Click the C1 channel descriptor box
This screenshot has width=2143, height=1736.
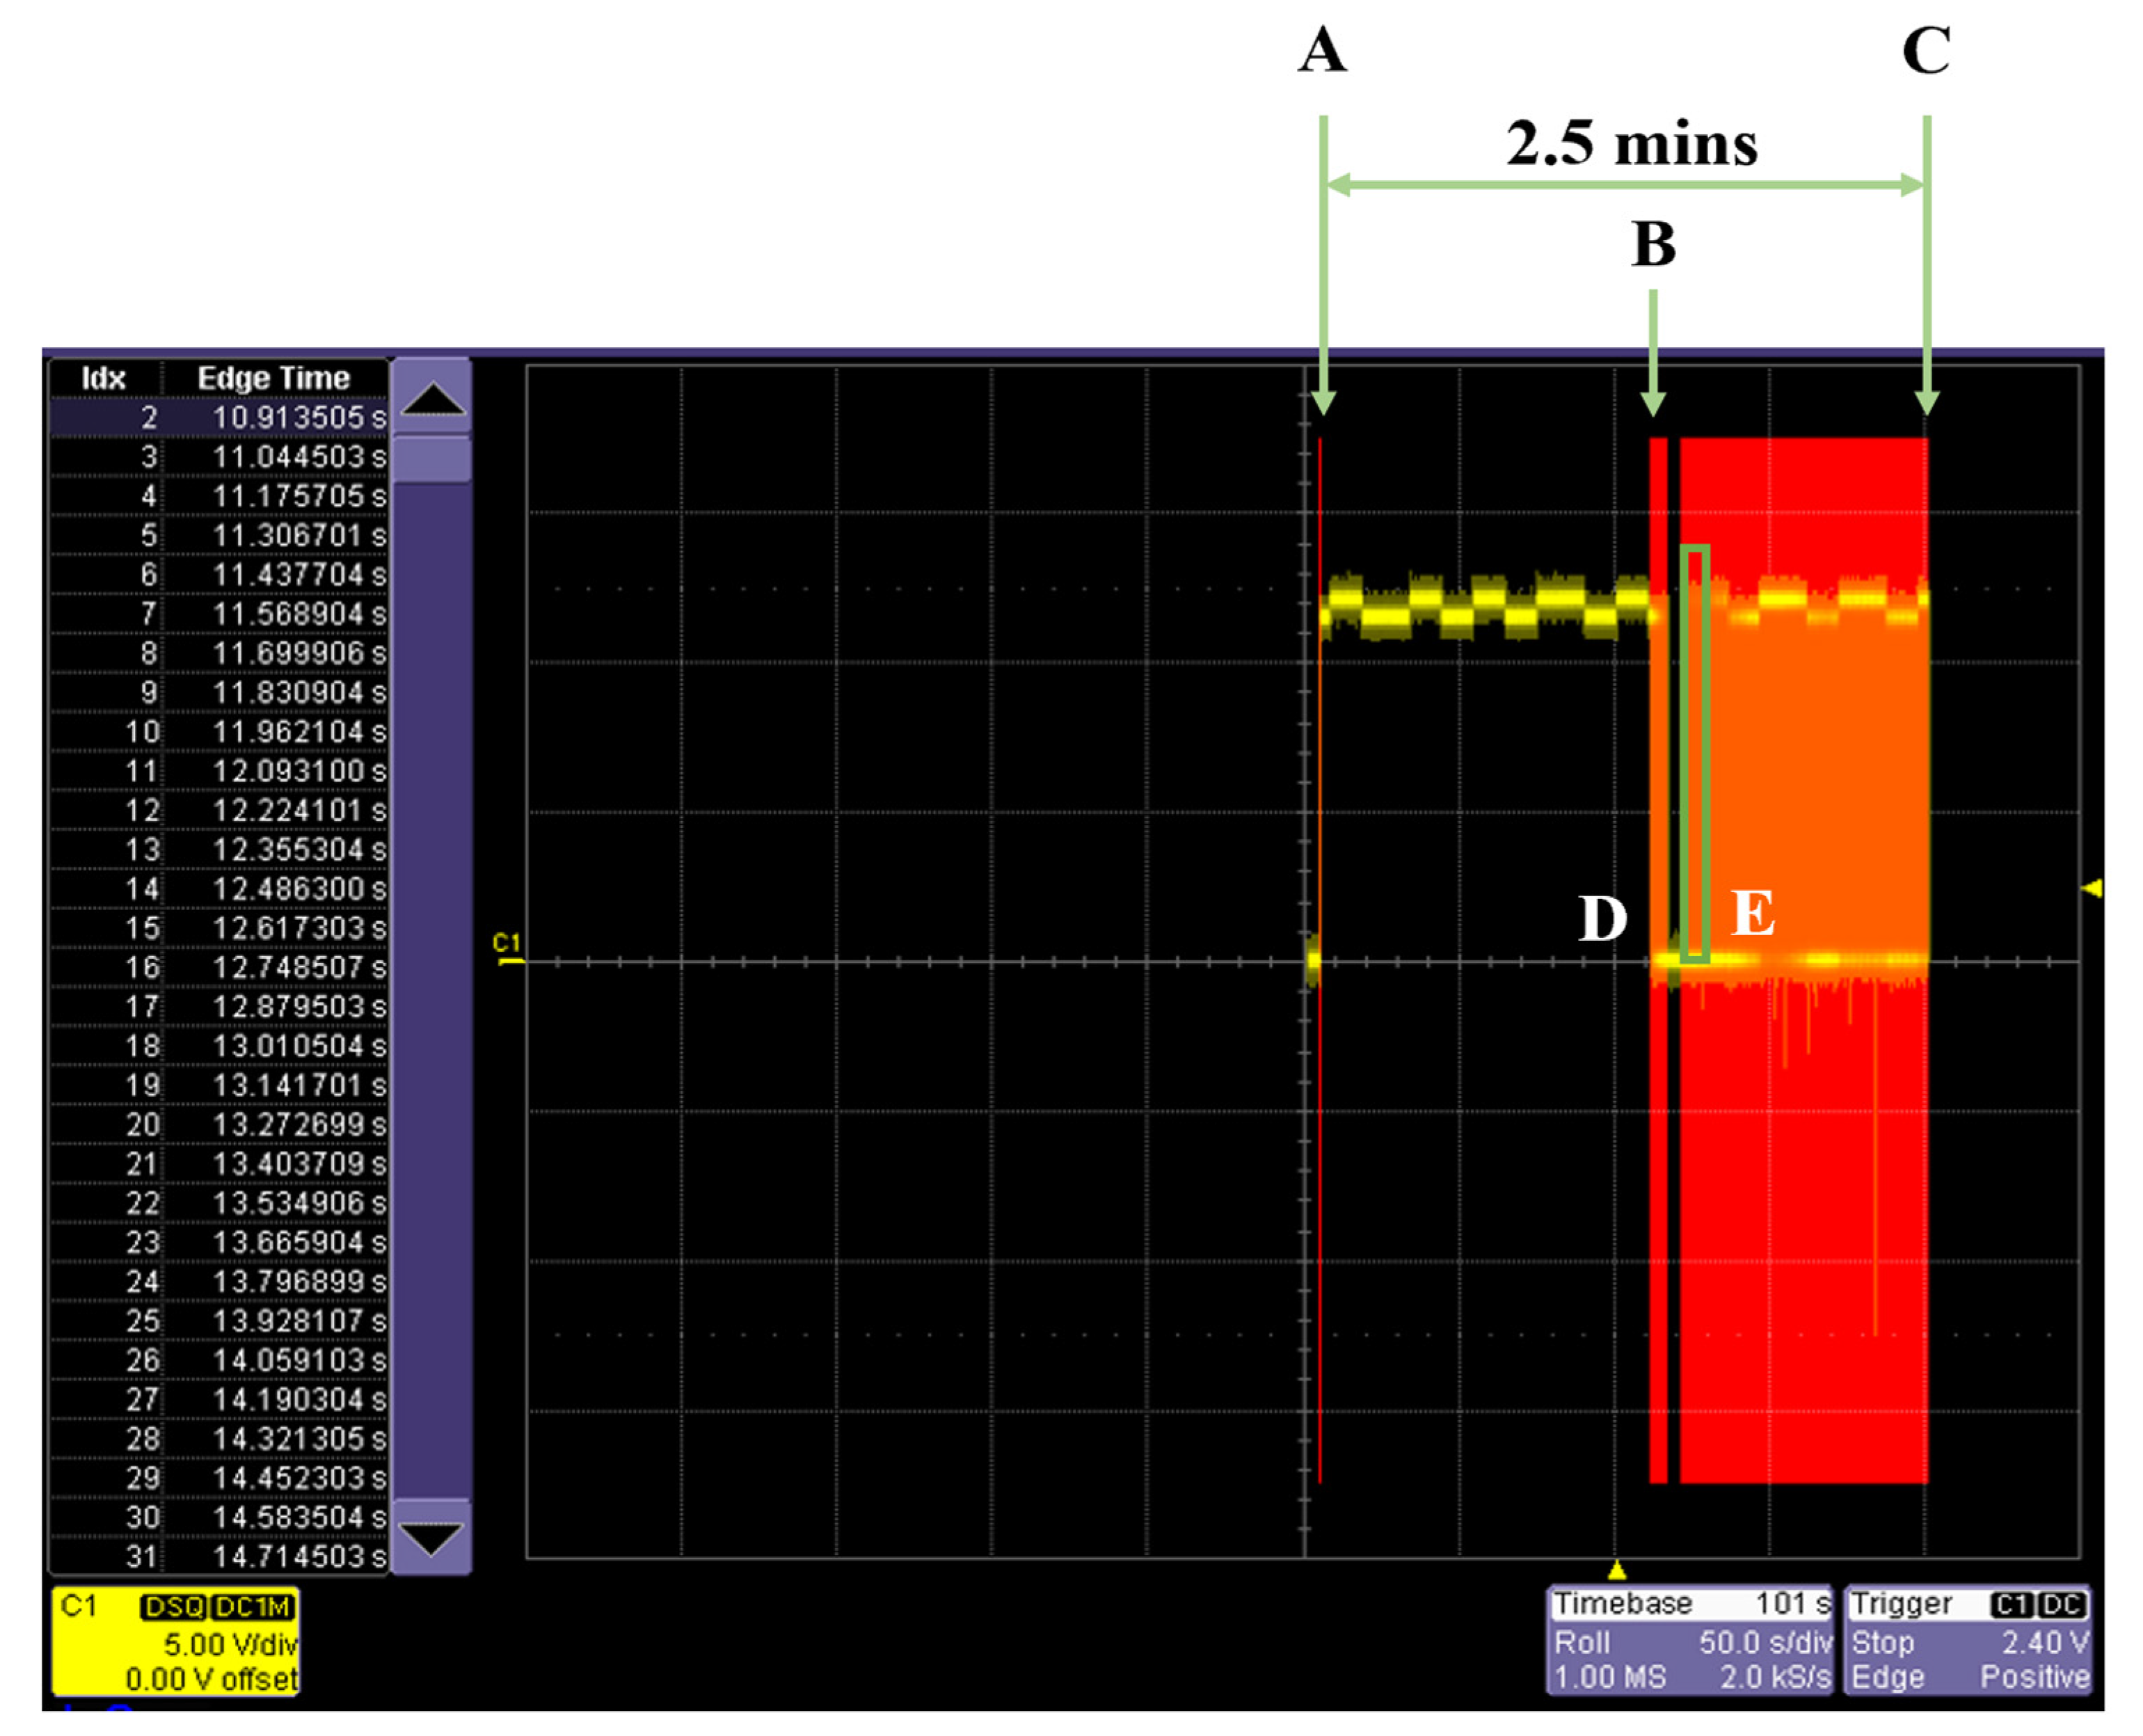point(175,1642)
